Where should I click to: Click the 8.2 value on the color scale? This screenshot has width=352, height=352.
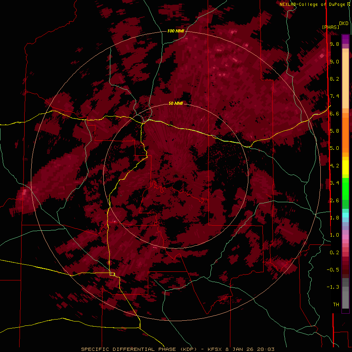[334, 79]
